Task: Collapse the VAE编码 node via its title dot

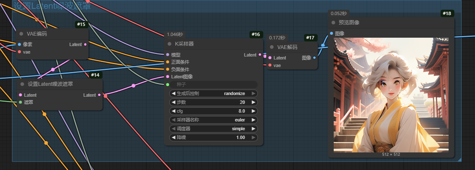Action: click(x=21, y=34)
